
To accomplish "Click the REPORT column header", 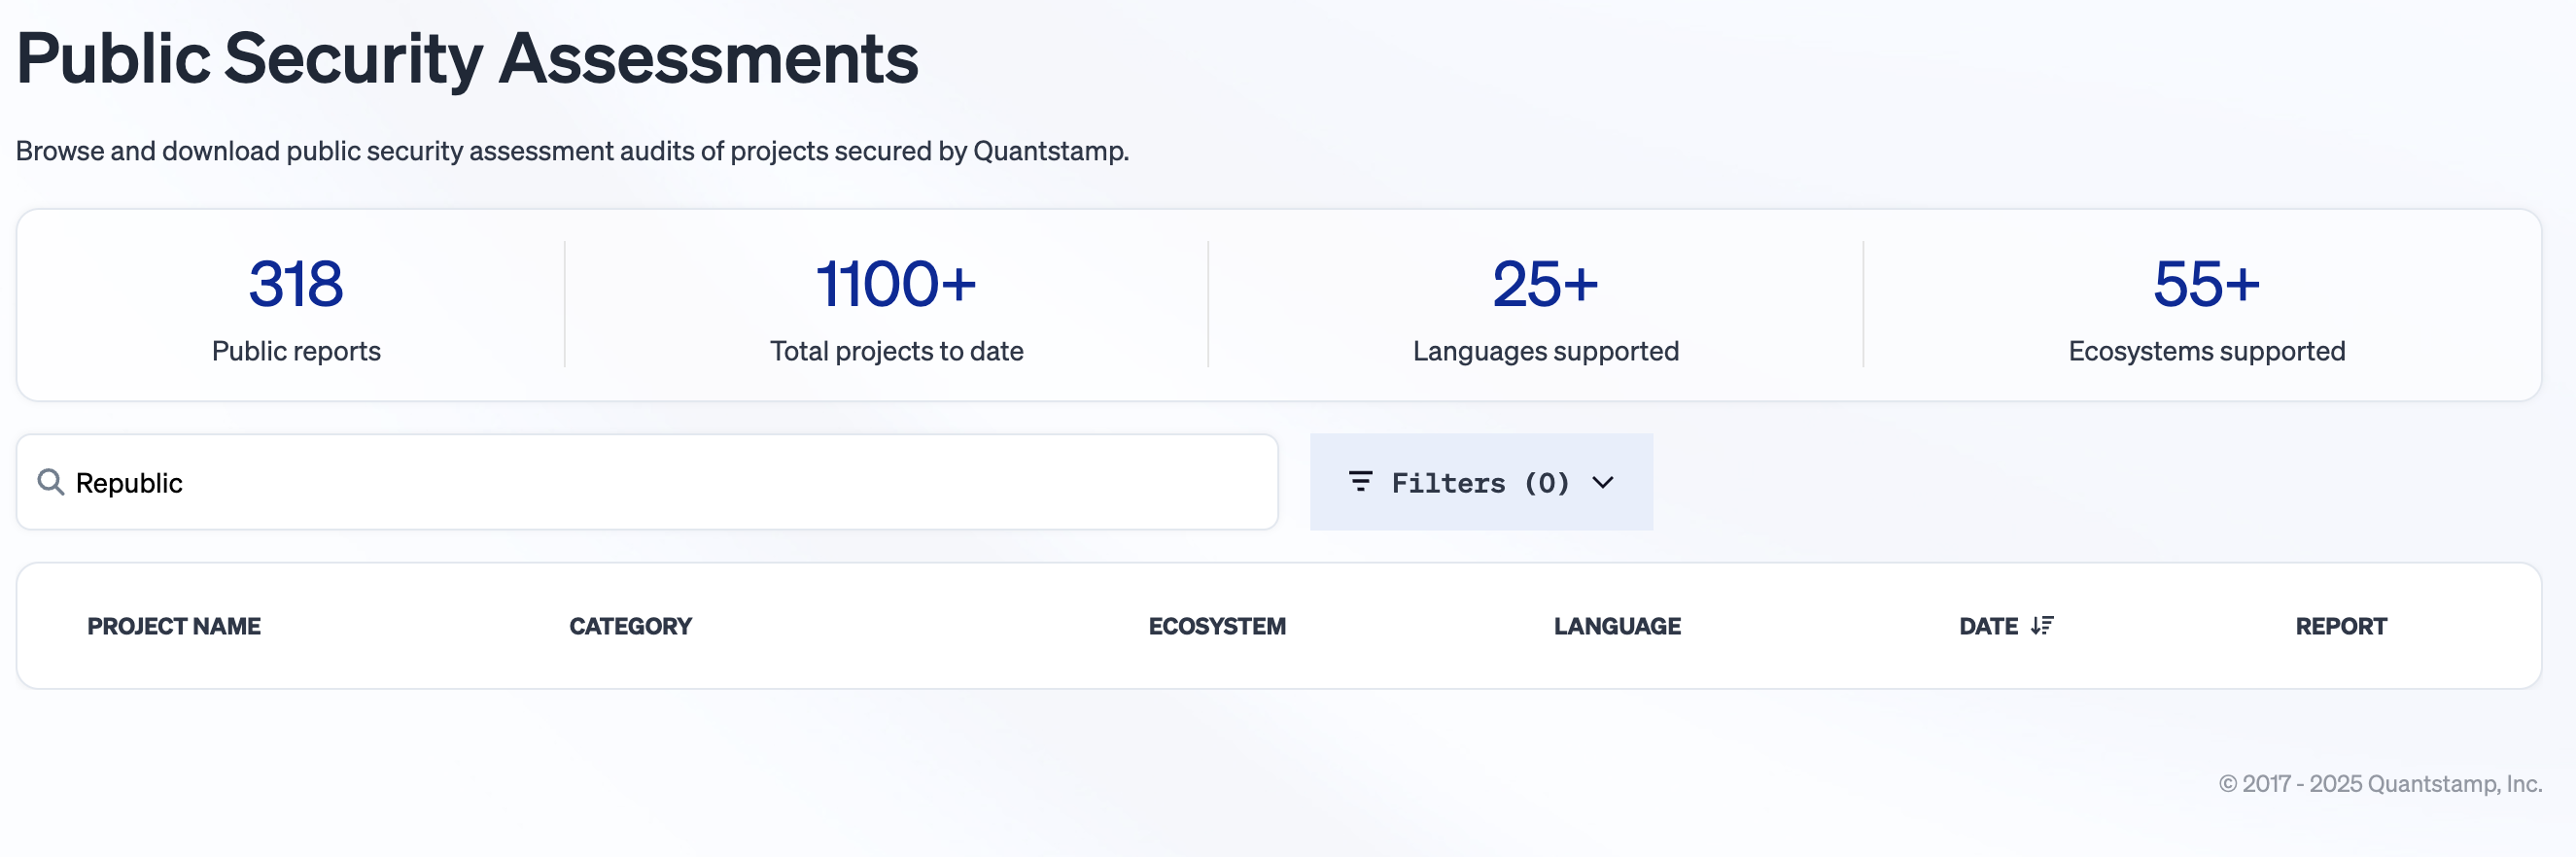I will coord(2341,626).
